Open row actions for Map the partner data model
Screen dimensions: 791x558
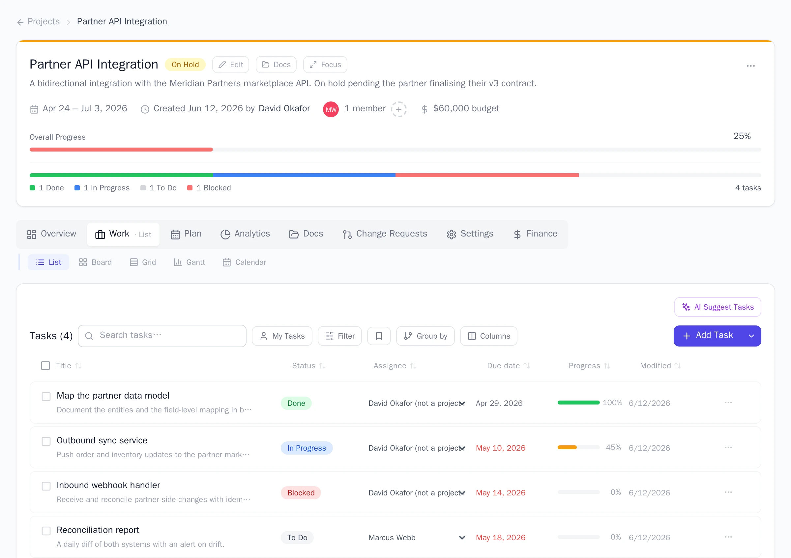click(x=728, y=403)
